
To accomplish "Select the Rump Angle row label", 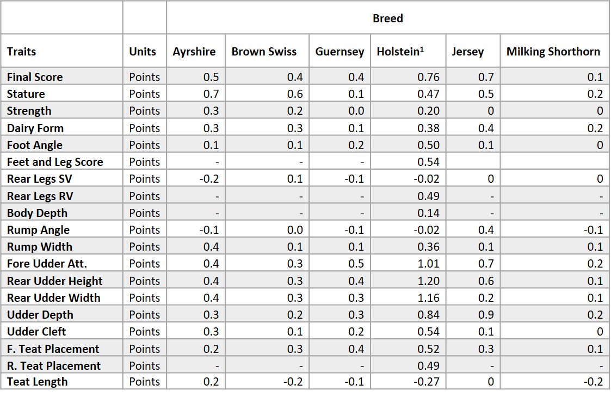I will (x=38, y=230).
